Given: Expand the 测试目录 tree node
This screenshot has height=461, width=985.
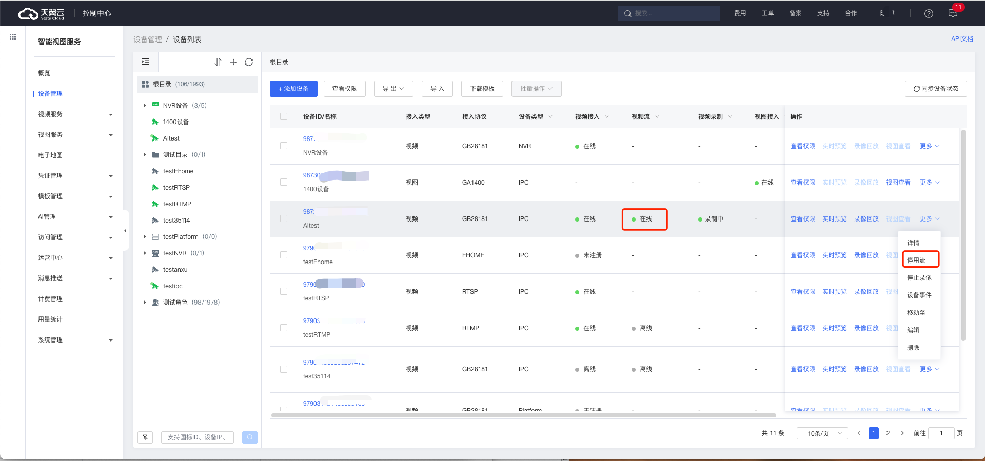Looking at the screenshot, I should pyautogui.click(x=145, y=155).
